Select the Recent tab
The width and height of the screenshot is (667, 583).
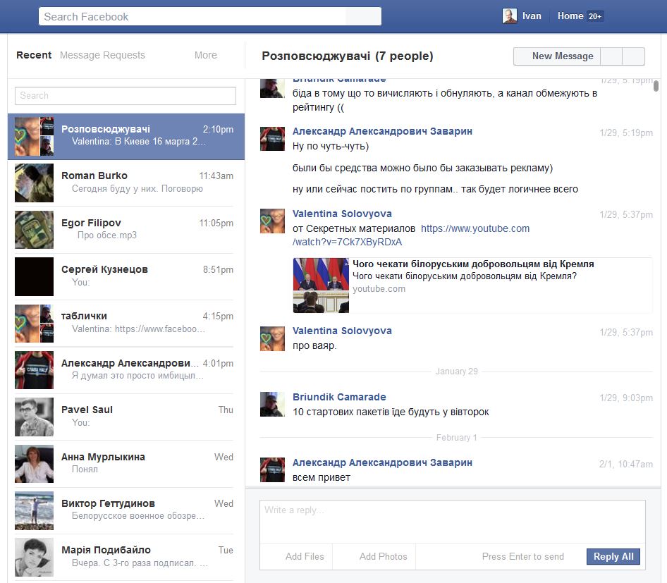pyautogui.click(x=34, y=55)
